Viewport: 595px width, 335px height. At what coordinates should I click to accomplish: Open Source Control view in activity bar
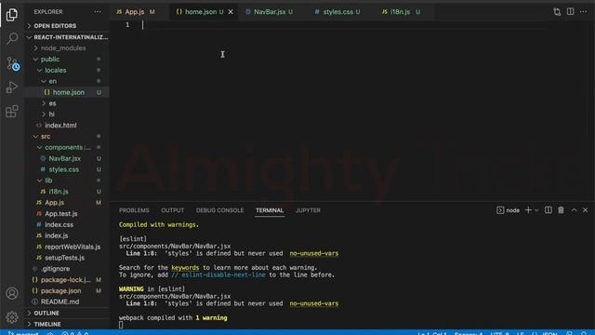coord(12,63)
